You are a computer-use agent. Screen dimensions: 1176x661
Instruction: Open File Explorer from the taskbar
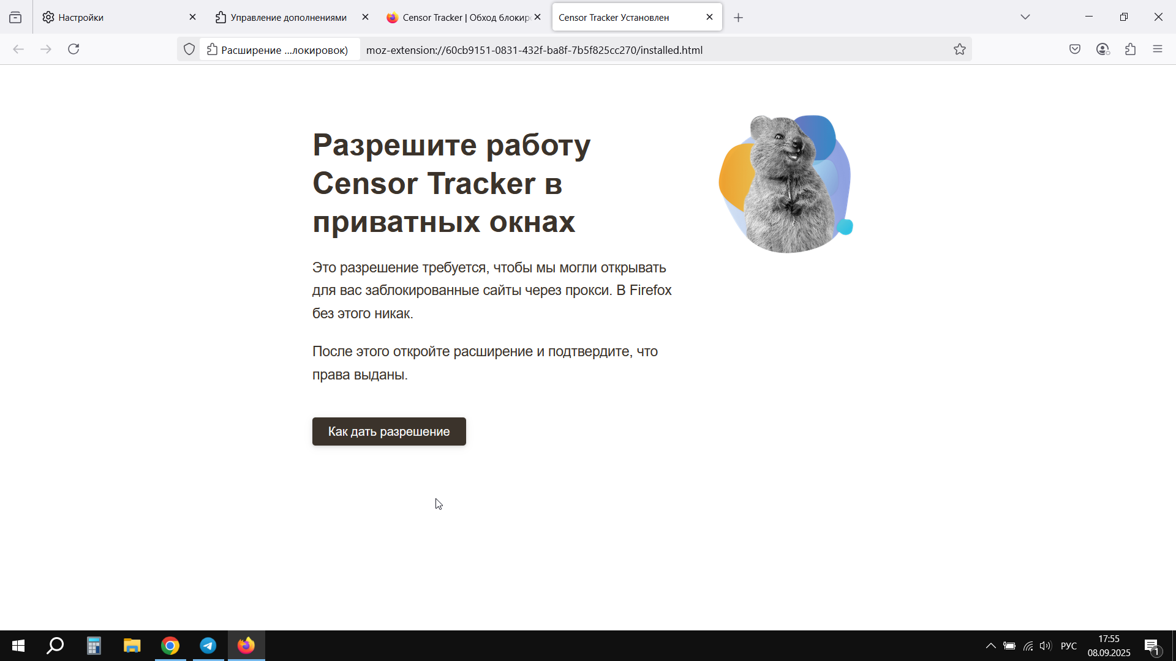click(132, 646)
